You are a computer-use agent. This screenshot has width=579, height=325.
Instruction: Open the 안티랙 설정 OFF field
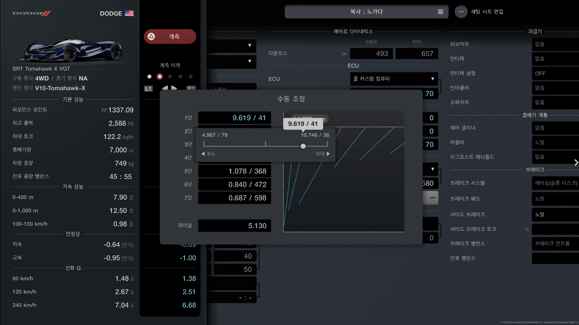click(555, 73)
